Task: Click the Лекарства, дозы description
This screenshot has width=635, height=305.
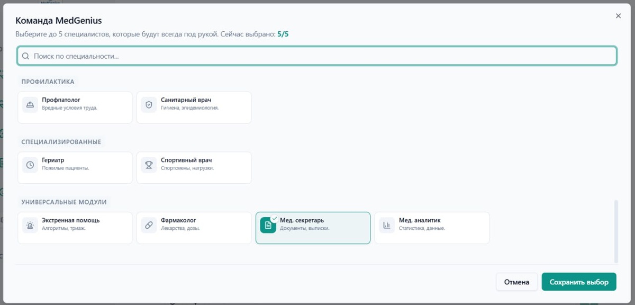Action: point(180,229)
